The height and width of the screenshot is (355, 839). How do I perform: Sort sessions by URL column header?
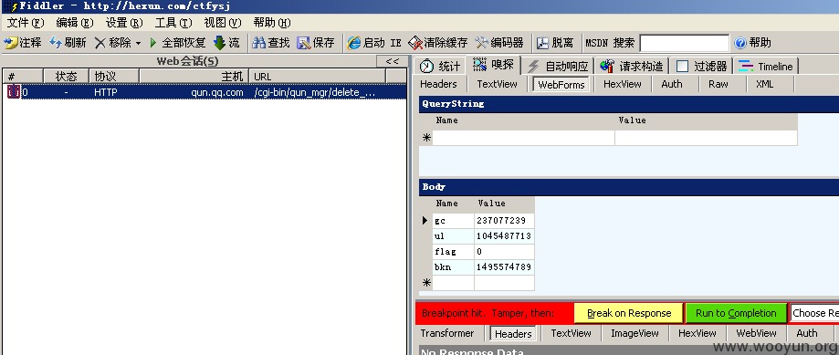point(317,76)
